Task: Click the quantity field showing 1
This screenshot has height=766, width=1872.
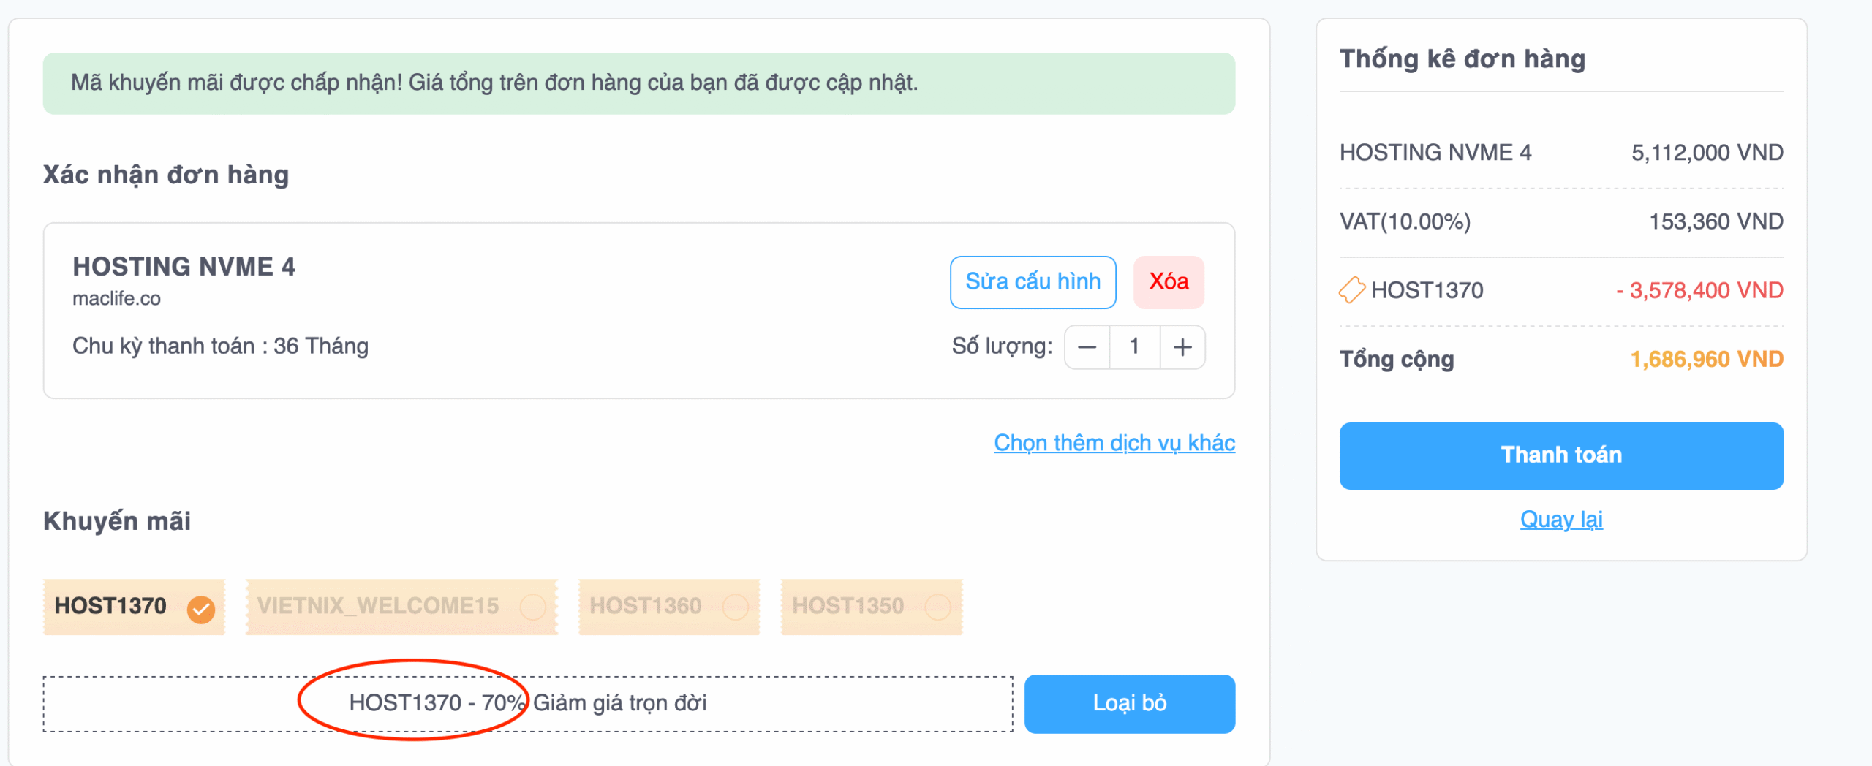Action: click(1134, 347)
